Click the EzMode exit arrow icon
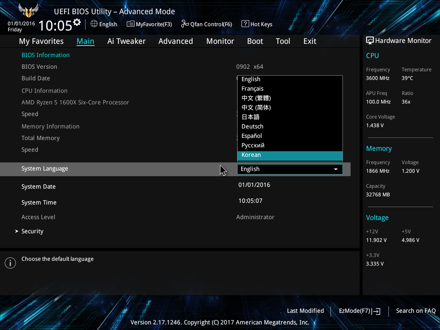Image resolution: width=440 pixels, height=330 pixels. pos(376,311)
